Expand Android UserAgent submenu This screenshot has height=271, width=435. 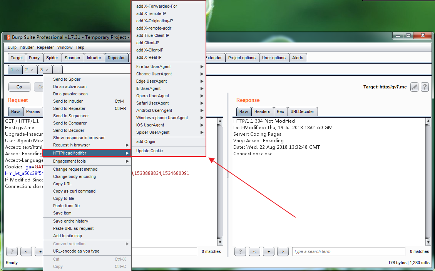[x=169, y=110]
